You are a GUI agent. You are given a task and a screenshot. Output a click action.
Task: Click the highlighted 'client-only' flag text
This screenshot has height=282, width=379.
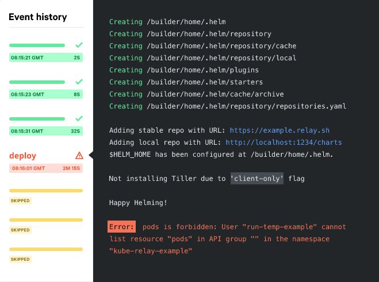click(257, 179)
